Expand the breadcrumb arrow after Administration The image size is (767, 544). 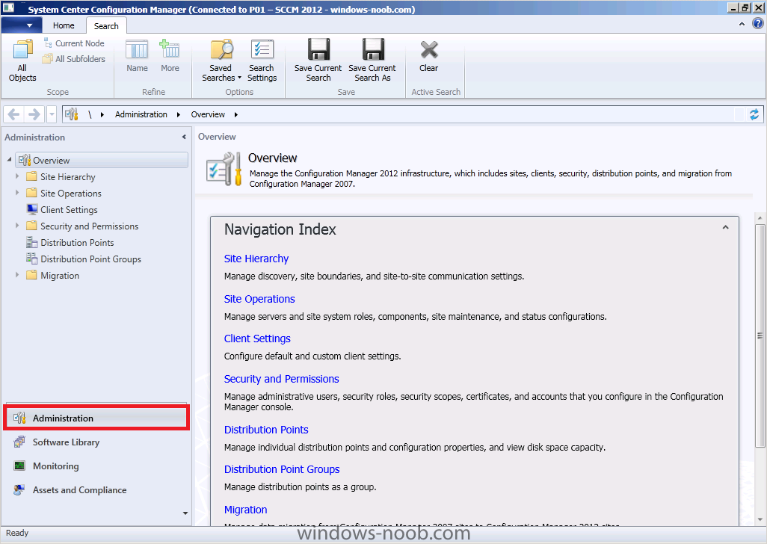(x=179, y=114)
